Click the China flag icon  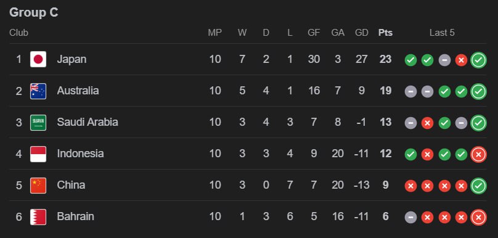38,185
